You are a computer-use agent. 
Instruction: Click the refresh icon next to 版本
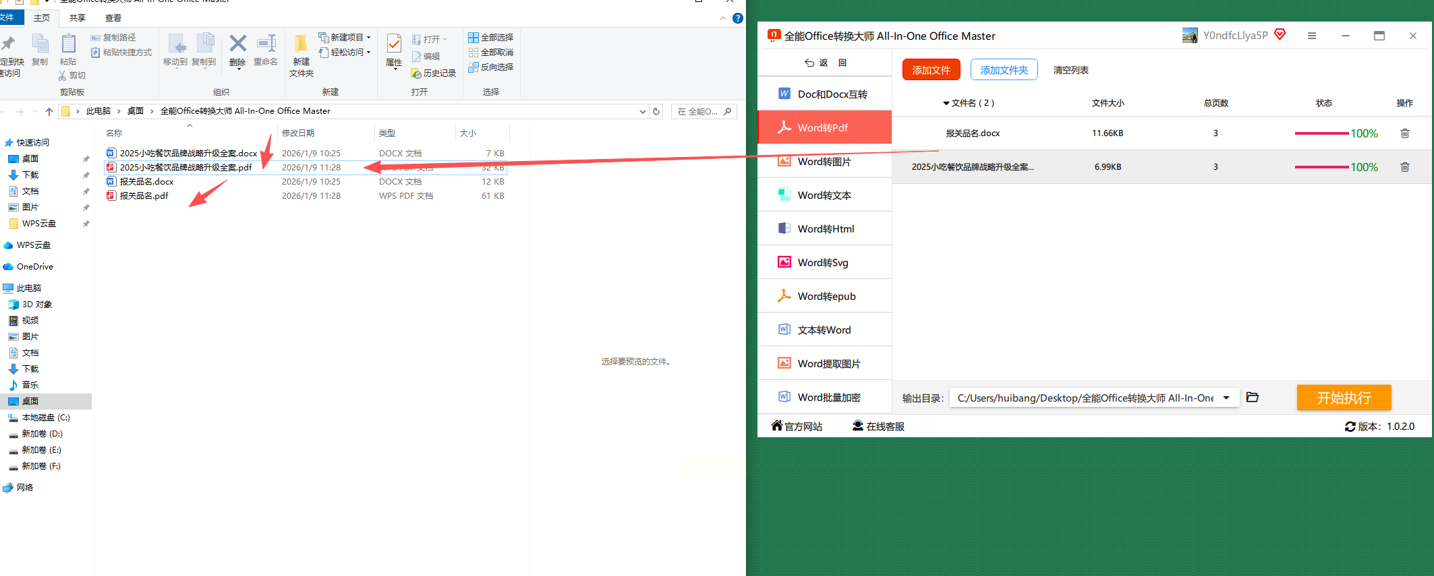1350,426
